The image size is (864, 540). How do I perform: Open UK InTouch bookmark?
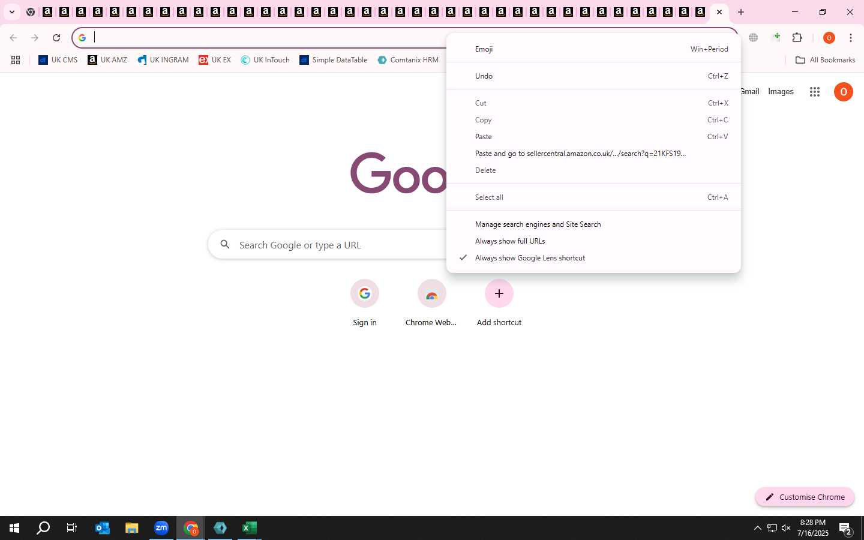tap(265, 60)
